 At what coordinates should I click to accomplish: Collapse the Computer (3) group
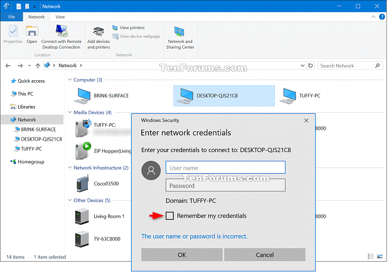(70, 80)
